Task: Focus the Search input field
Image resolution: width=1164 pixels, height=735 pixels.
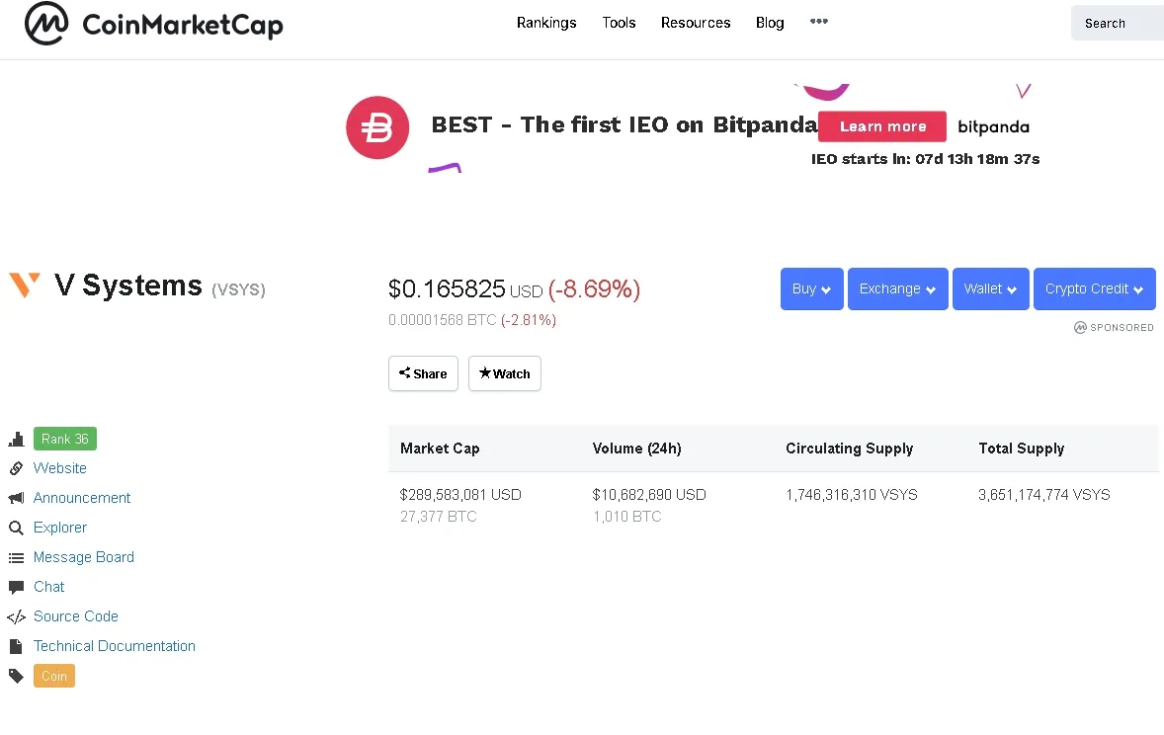Action: tap(1117, 23)
